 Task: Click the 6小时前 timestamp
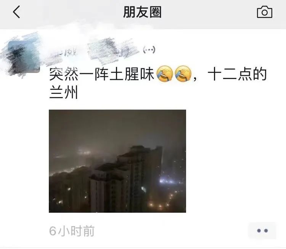click(x=72, y=231)
